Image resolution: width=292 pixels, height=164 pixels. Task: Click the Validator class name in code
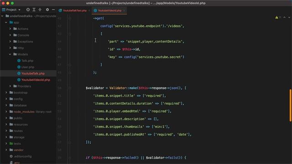coord(118,88)
